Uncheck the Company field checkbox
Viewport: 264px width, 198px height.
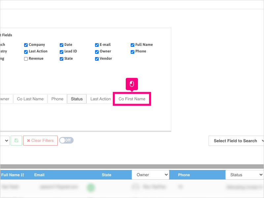tap(26, 45)
